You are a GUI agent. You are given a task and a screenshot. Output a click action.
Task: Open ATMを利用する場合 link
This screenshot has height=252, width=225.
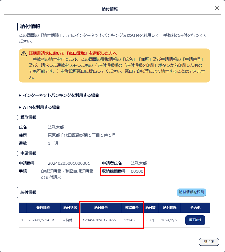(x=41, y=107)
